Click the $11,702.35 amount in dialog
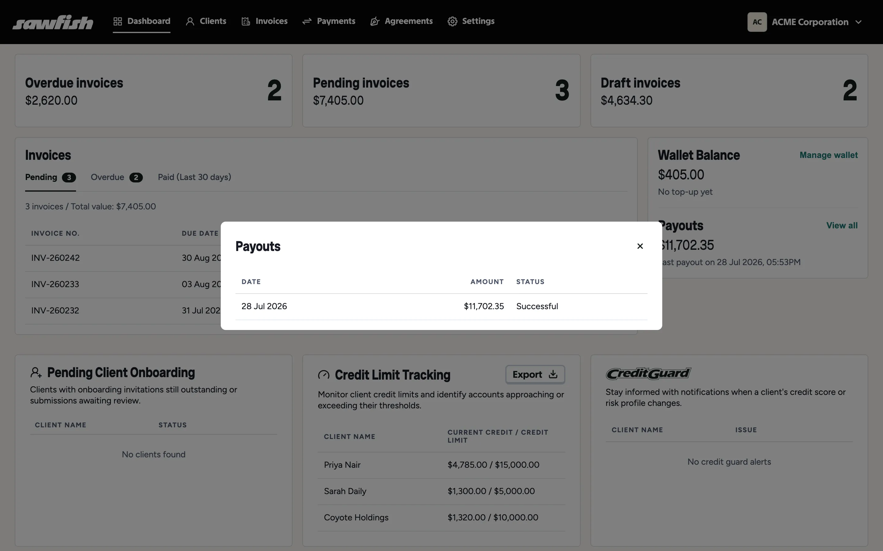Viewport: 883px width, 551px height. (484, 306)
